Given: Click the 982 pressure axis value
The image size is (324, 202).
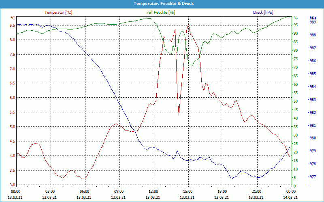Looking at the screenshot, I should click(x=313, y=113).
